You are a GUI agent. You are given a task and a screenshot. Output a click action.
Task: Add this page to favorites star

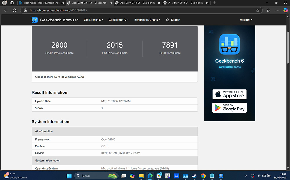click(x=258, y=10)
